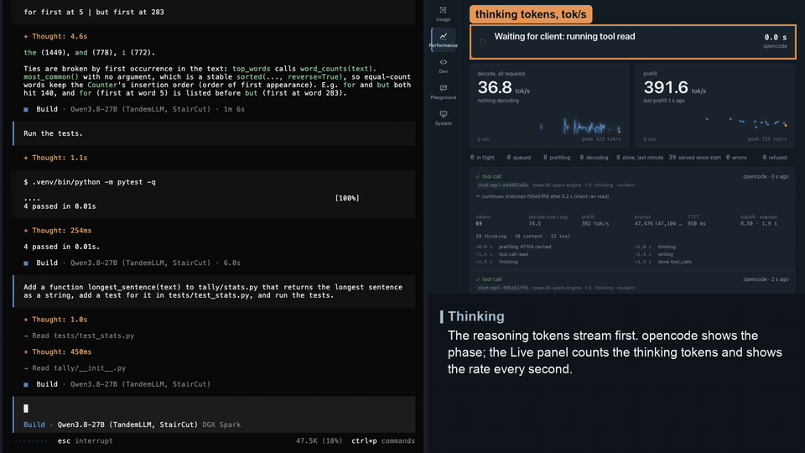
Task: Click the '0 prefilling' counter
Action: pos(557,158)
